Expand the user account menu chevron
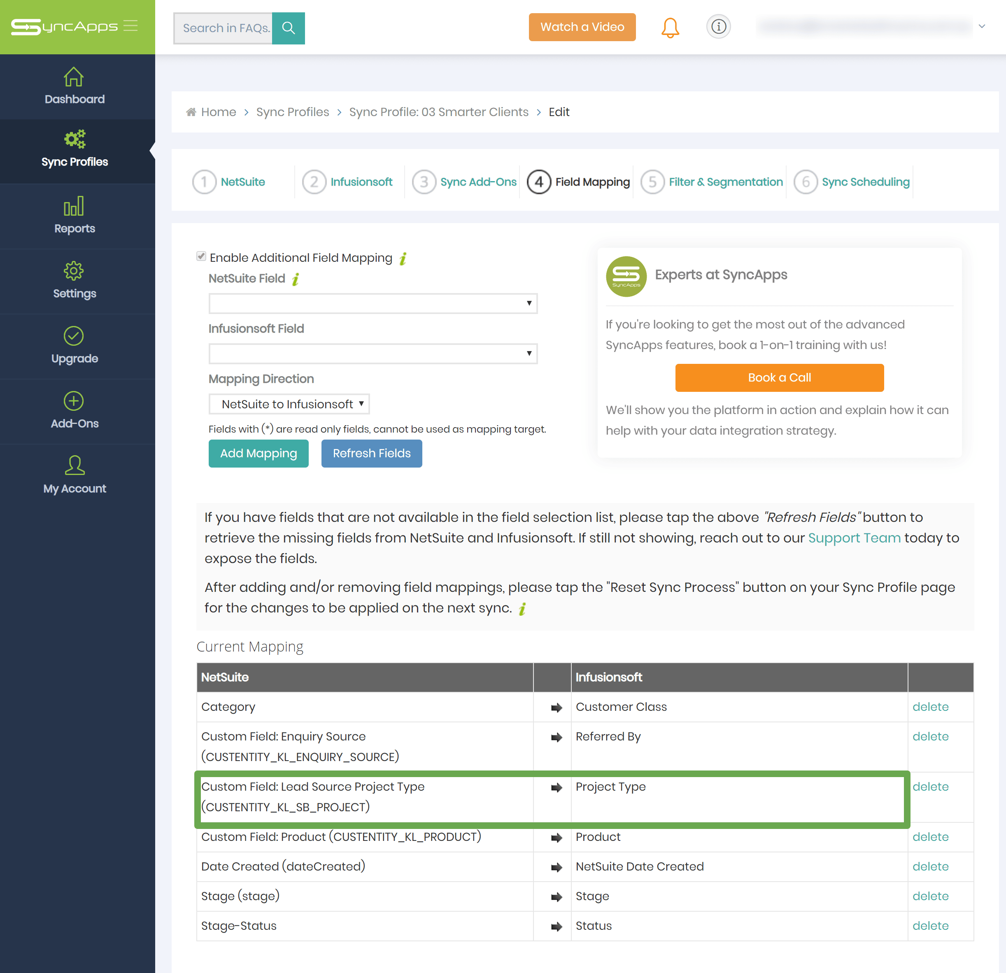The width and height of the screenshot is (1006, 973). 982,26
